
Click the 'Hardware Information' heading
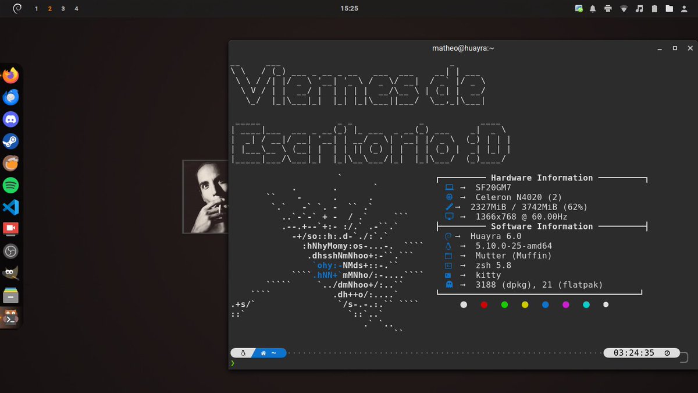pyautogui.click(x=542, y=178)
